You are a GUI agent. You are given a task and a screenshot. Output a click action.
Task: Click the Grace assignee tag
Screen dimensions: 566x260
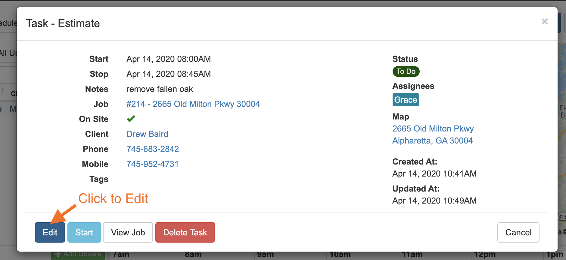(406, 100)
